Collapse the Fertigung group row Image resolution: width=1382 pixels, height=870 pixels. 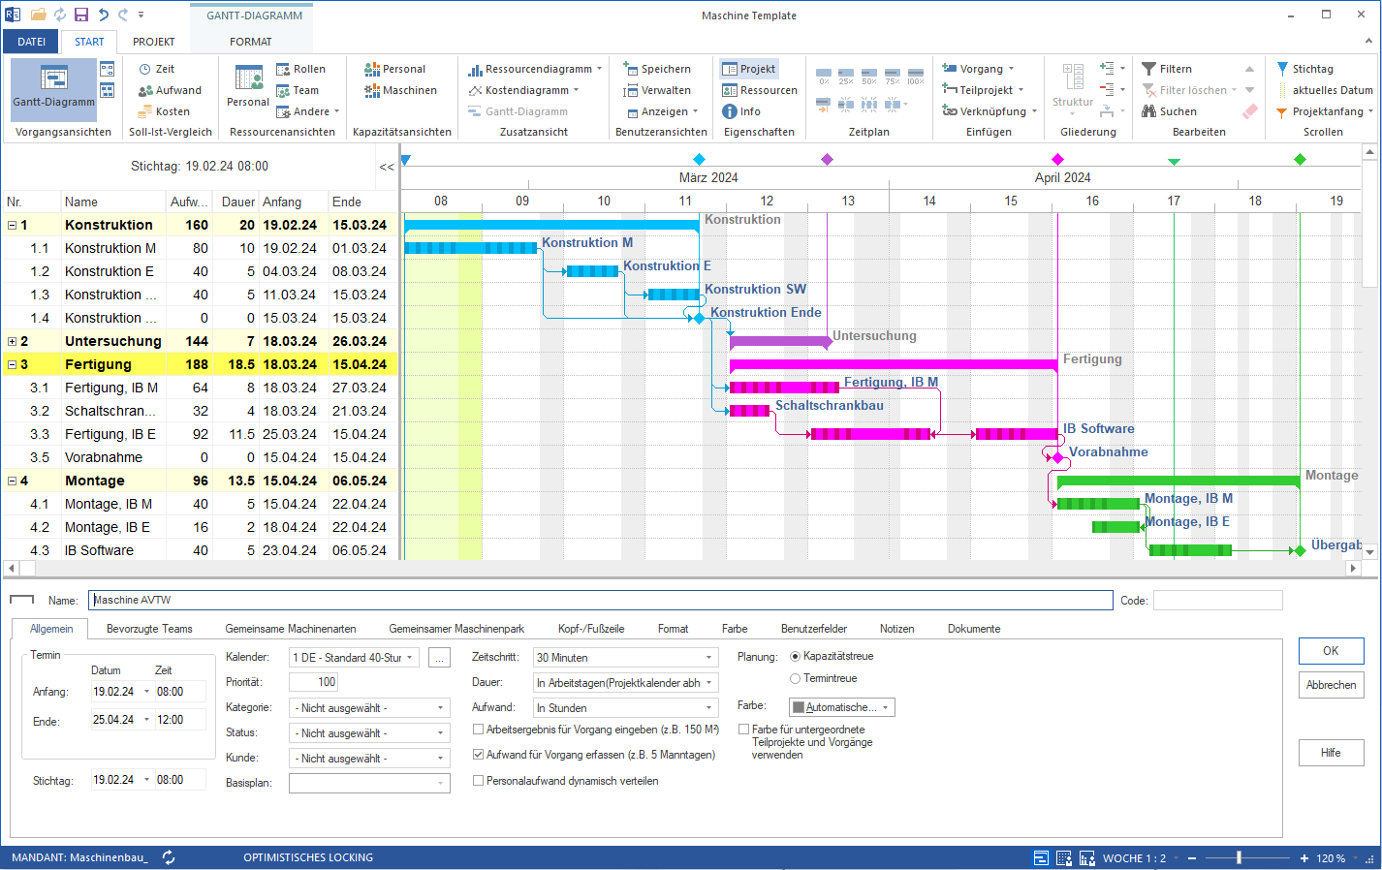(12, 364)
